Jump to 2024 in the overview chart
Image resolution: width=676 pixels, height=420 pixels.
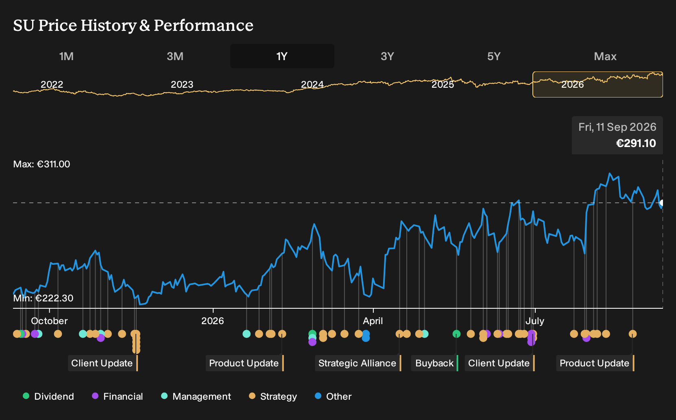coord(312,84)
